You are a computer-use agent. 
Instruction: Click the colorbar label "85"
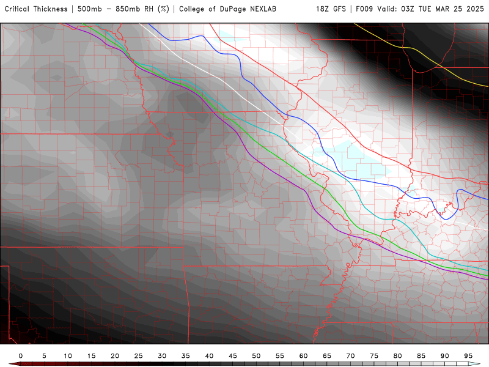(x=421, y=356)
